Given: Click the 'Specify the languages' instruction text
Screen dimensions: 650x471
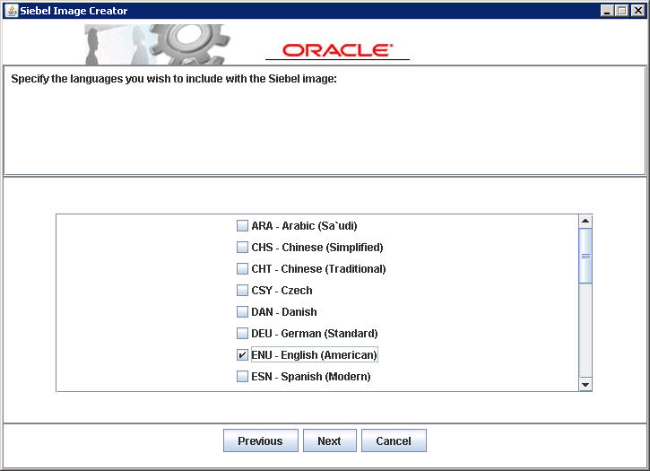Looking at the screenshot, I should (174, 79).
